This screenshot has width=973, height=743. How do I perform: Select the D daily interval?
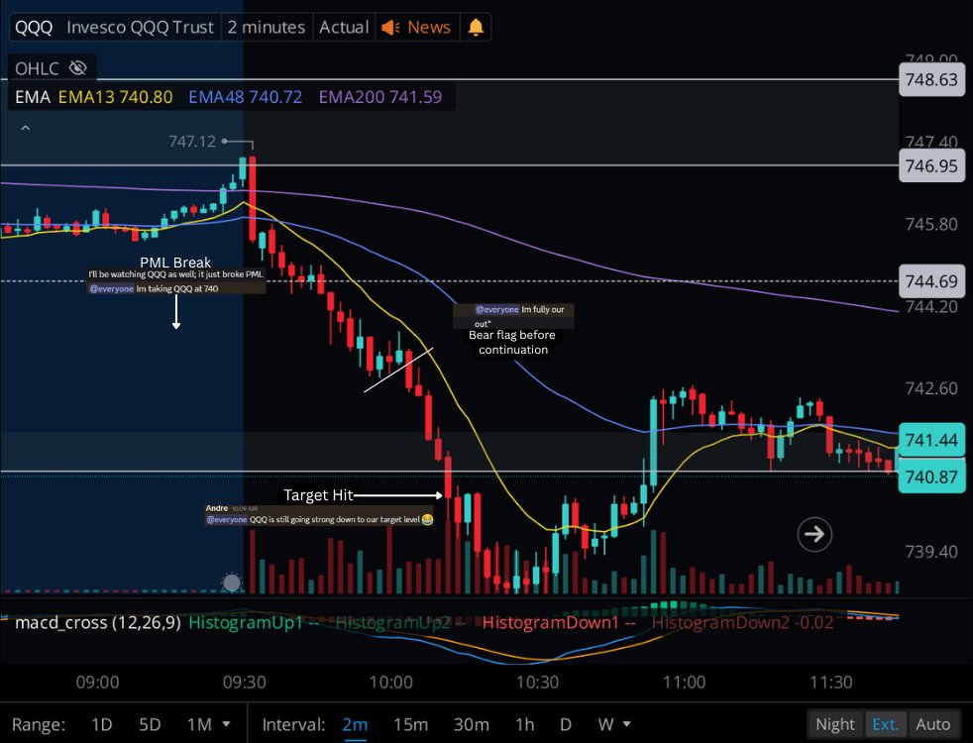point(566,724)
